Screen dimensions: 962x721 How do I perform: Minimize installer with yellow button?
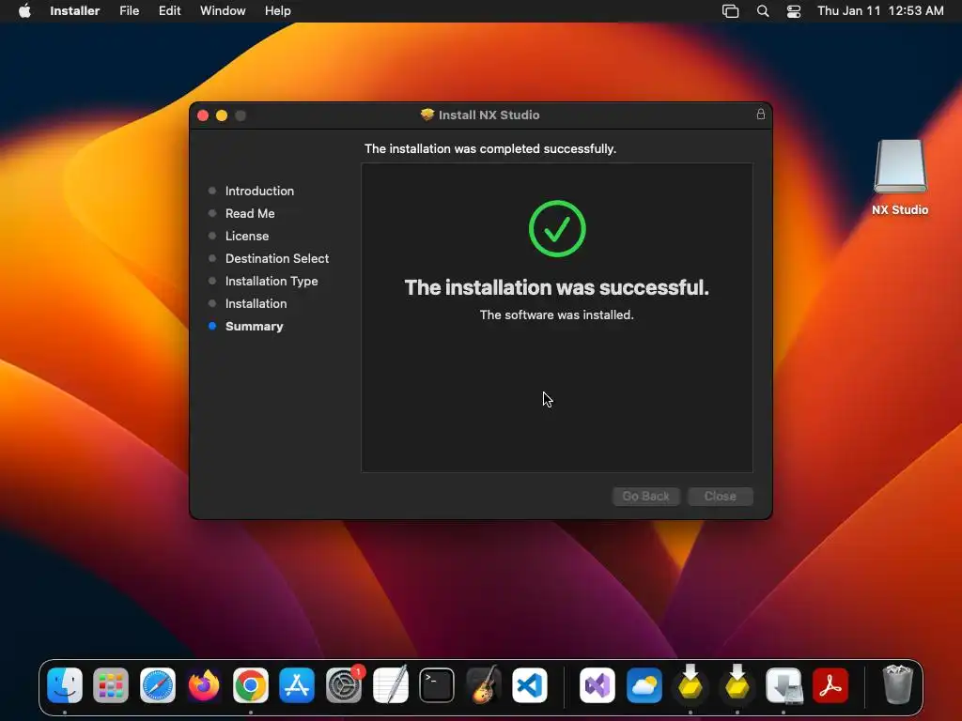click(222, 115)
